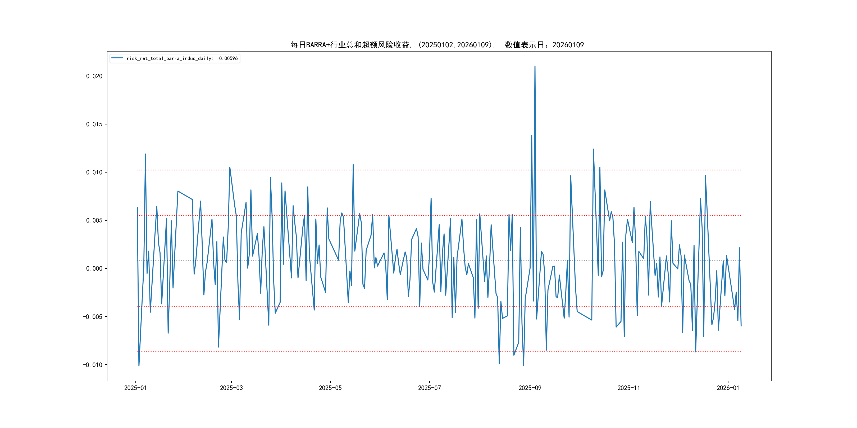
Task: Click the 2025-07 x-axis label
Action: tap(429, 388)
